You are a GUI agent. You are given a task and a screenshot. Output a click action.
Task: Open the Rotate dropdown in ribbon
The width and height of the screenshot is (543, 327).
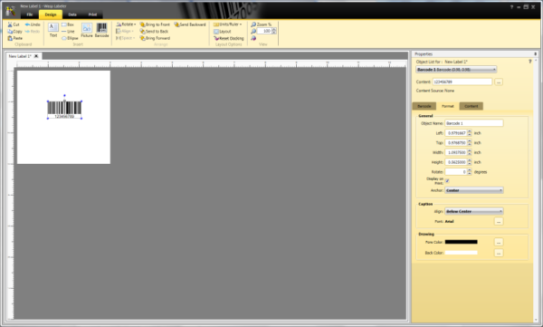[x=126, y=24]
